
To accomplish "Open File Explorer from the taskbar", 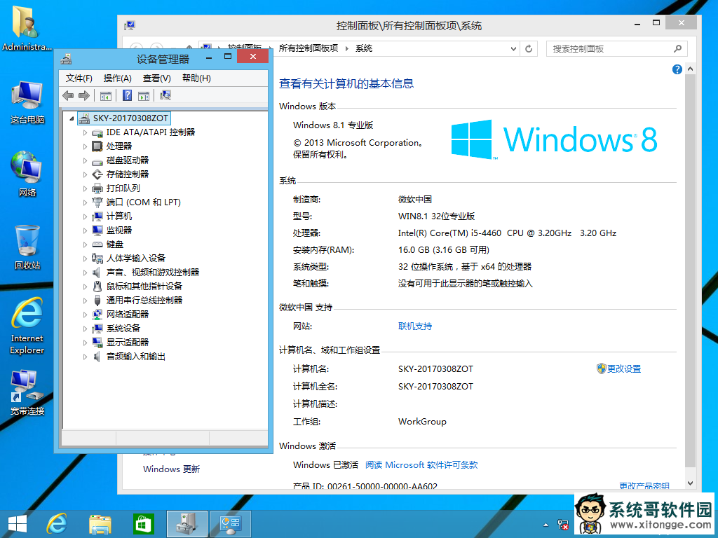I will pos(100,524).
